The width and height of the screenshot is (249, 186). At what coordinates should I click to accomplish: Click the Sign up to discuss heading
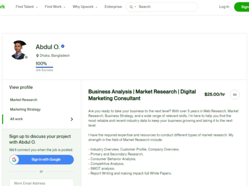40,139
